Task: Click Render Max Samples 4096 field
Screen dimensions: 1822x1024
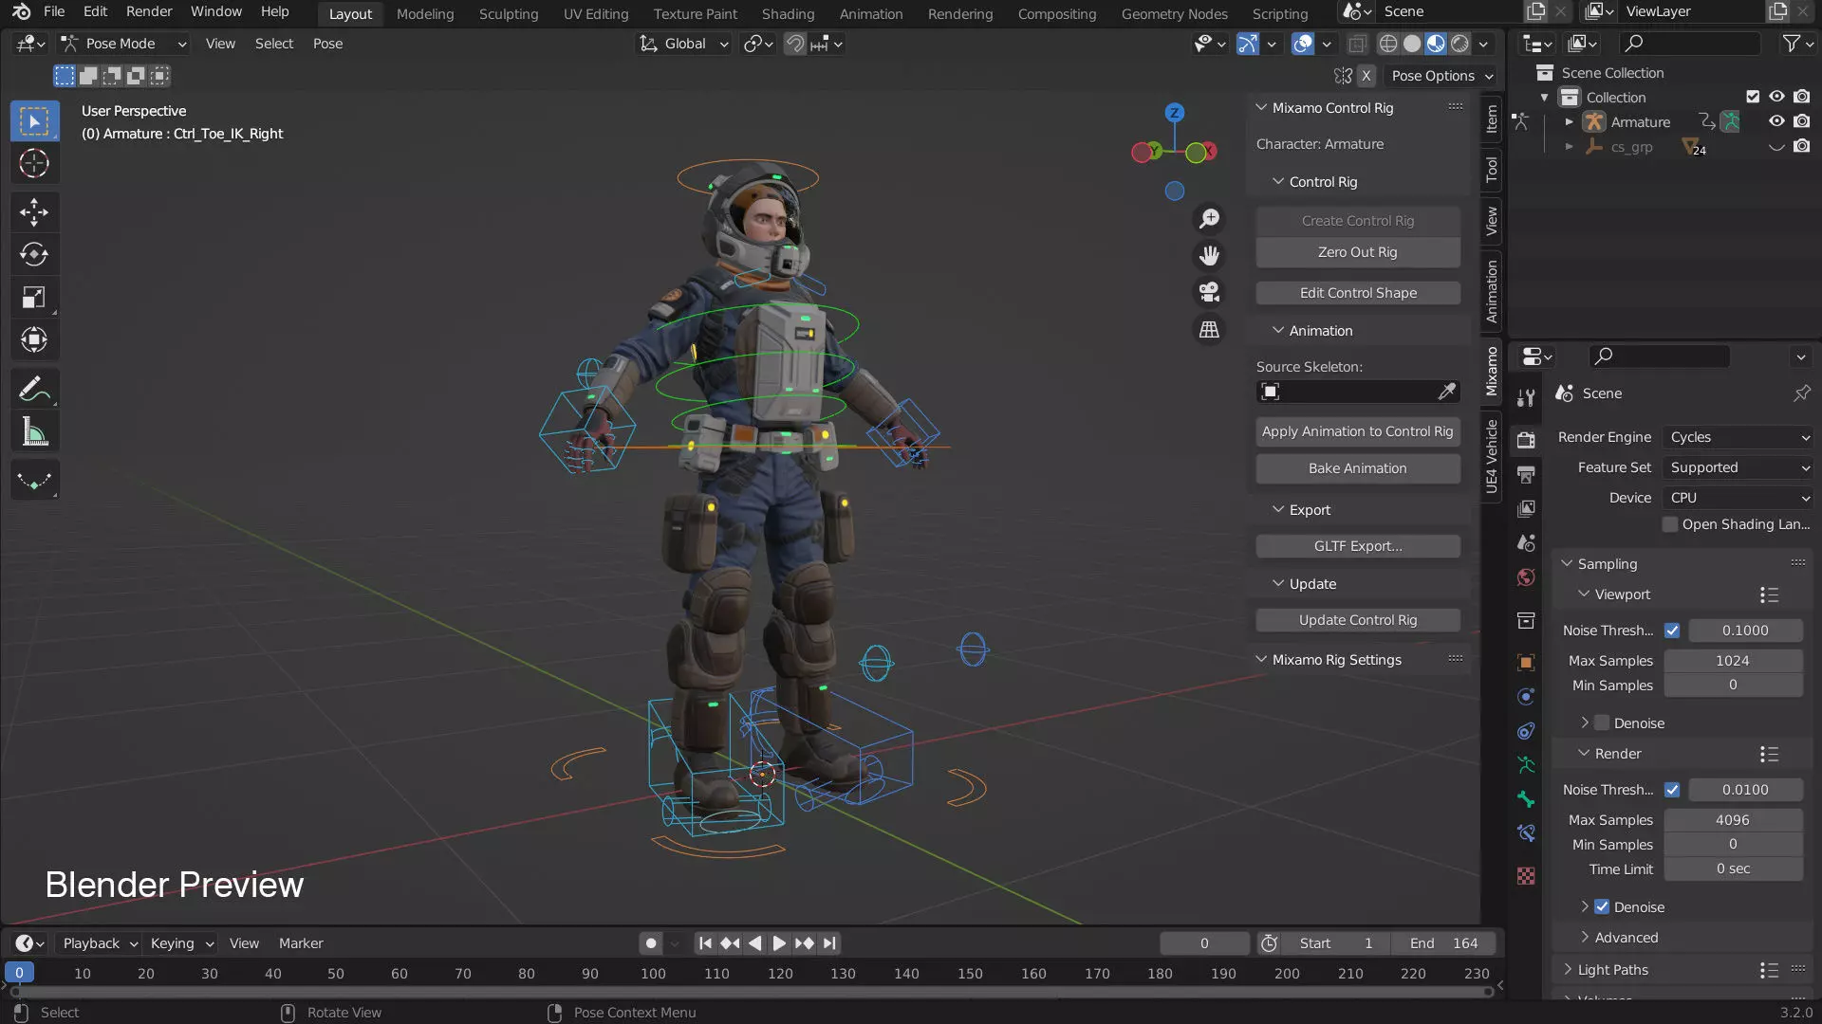Action: (x=1733, y=820)
